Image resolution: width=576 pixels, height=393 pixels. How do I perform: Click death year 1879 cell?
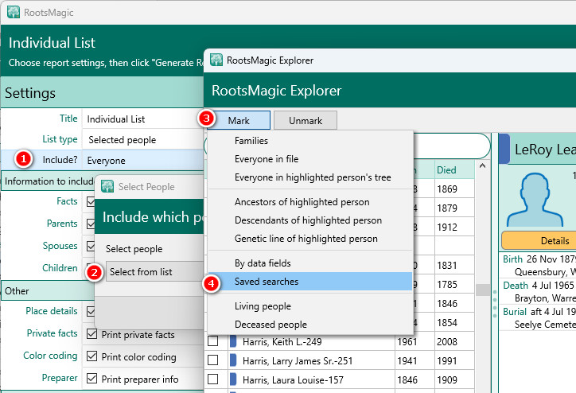click(x=454, y=208)
